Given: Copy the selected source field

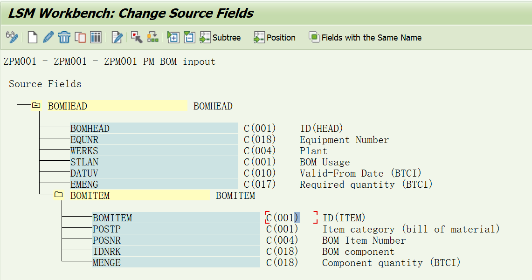Looking at the screenshot, I should tap(80, 37).
